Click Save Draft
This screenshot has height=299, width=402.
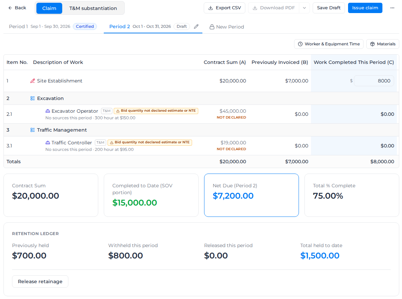tap(329, 8)
